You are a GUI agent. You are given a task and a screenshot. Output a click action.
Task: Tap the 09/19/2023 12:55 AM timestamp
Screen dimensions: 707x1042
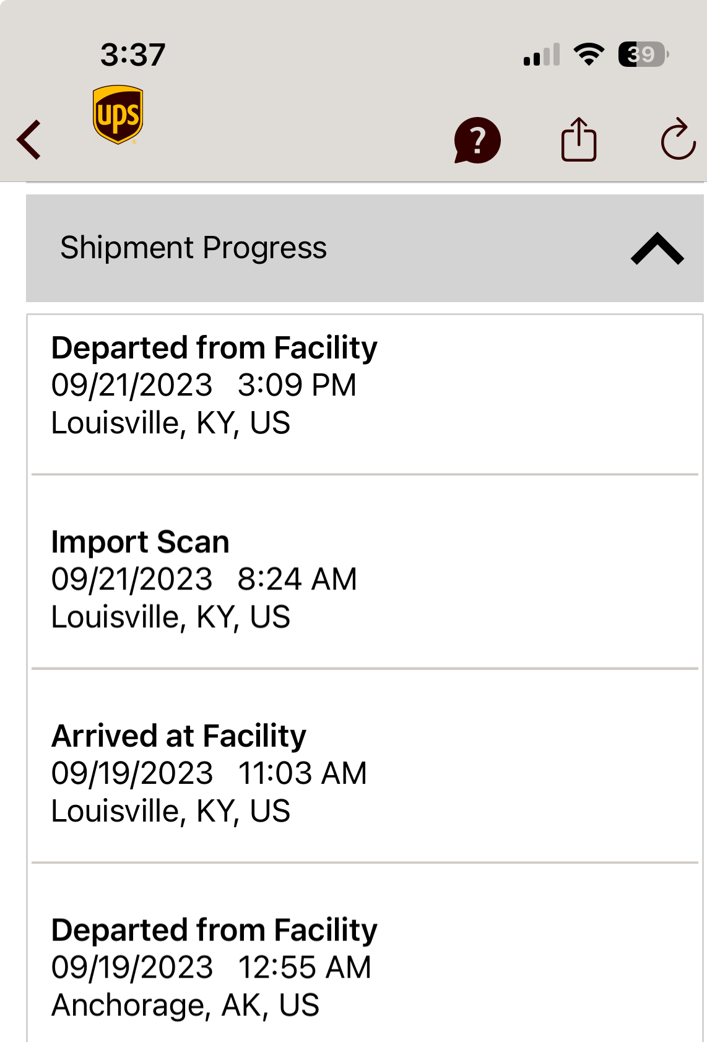[211, 967]
